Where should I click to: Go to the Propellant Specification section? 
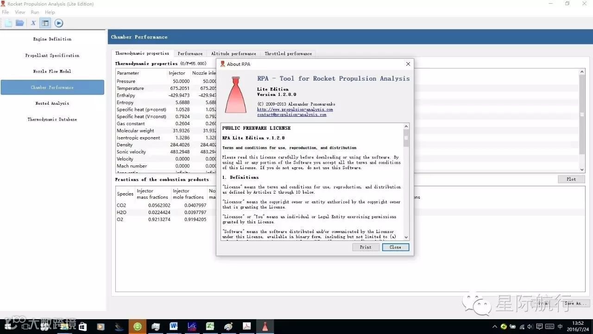pos(52,55)
